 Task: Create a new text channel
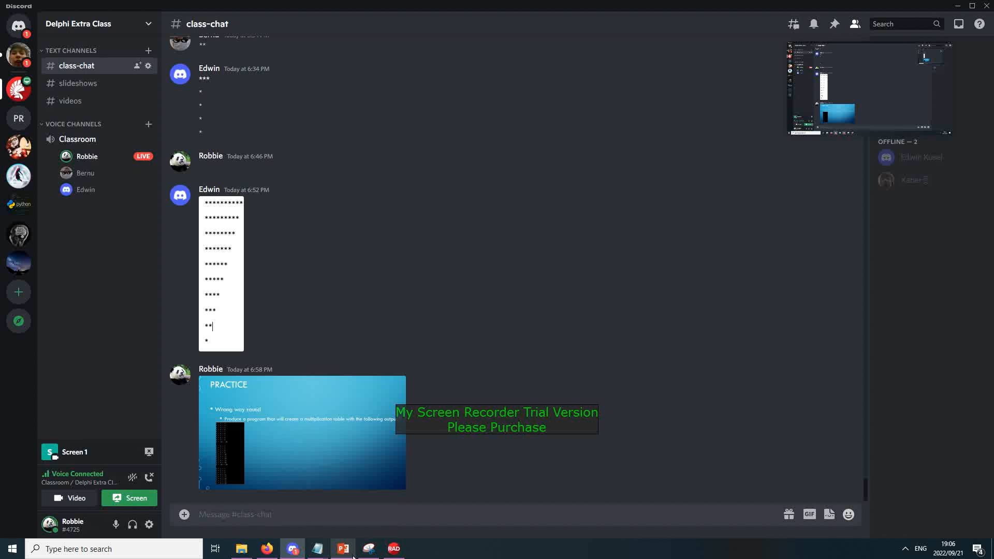pyautogui.click(x=149, y=50)
